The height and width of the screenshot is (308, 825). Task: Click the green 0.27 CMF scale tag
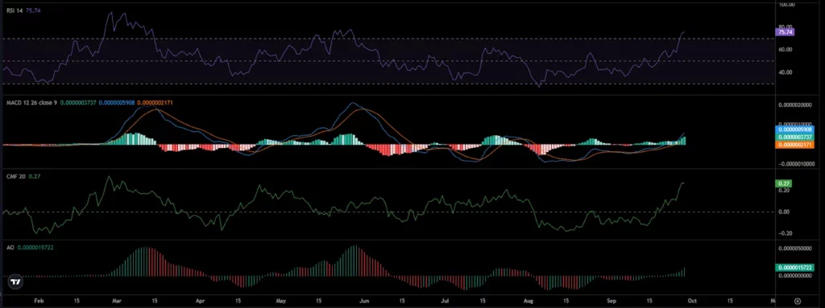784,184
